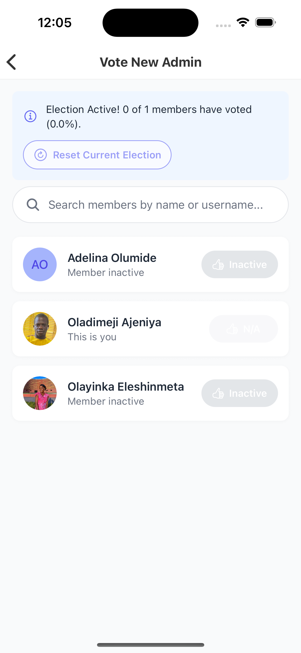Focus the search members input field
The height and width of the screenshot is (653, 301).
(x=156, y=205)
